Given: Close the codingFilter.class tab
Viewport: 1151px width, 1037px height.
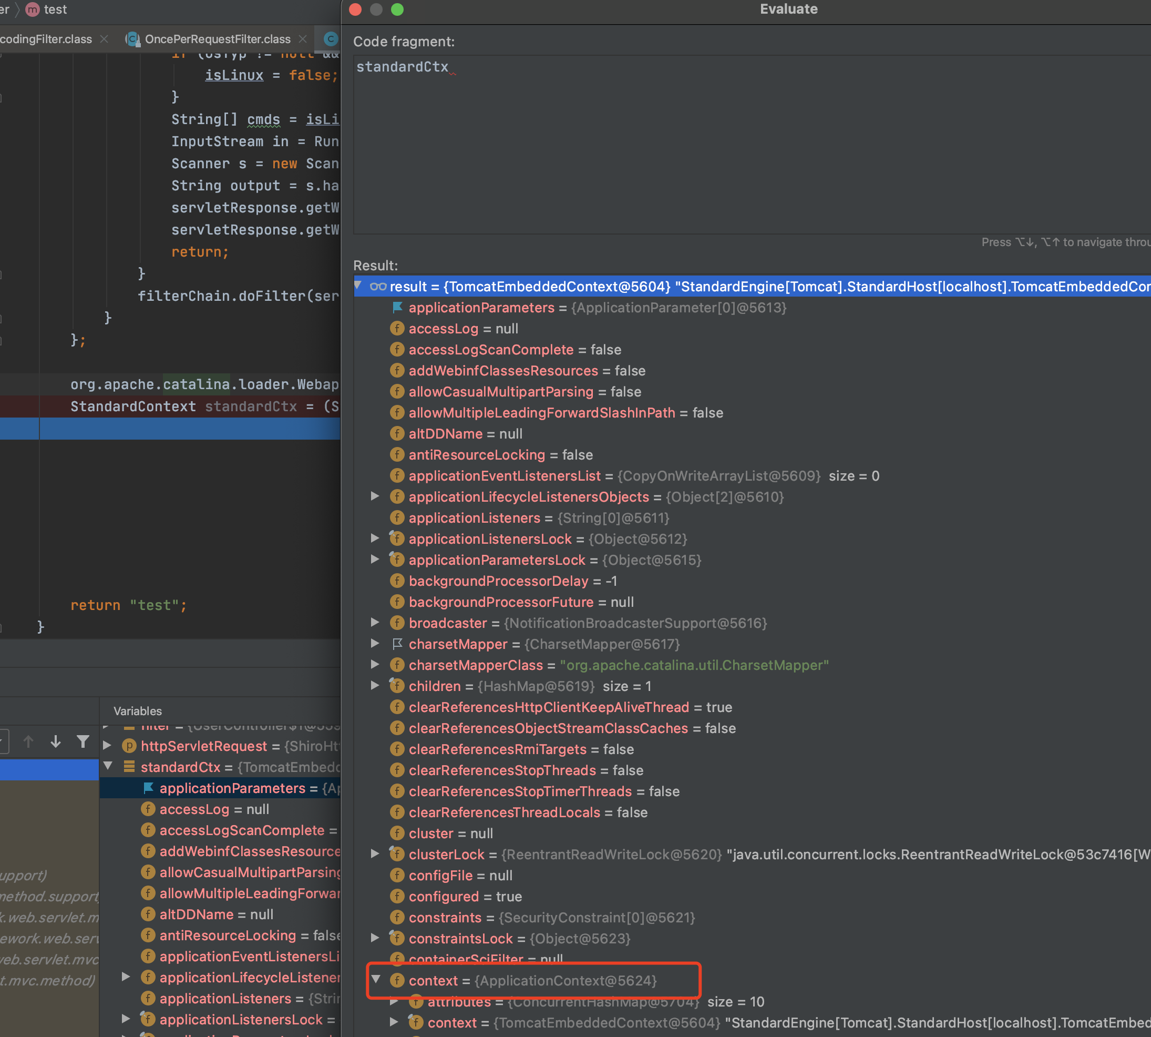Looking at the screenshot, I should (104, 39).
